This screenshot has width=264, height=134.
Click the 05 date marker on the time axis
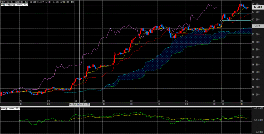(x=186, y=101)
